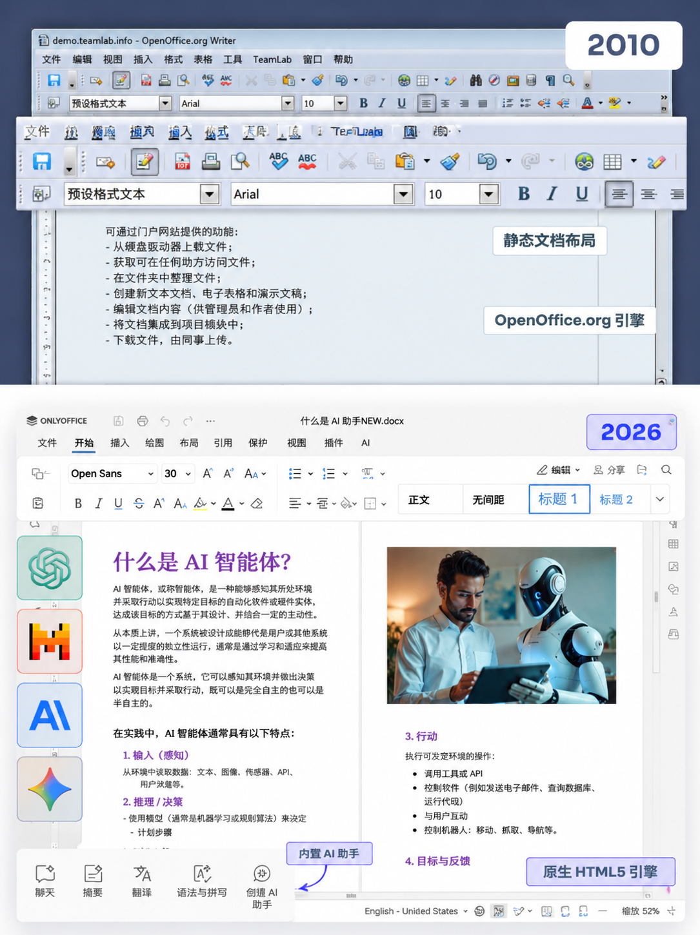
Task: Click the highlight color pen in ONLYOFFICE toolbar
Action: pos(201,504)
